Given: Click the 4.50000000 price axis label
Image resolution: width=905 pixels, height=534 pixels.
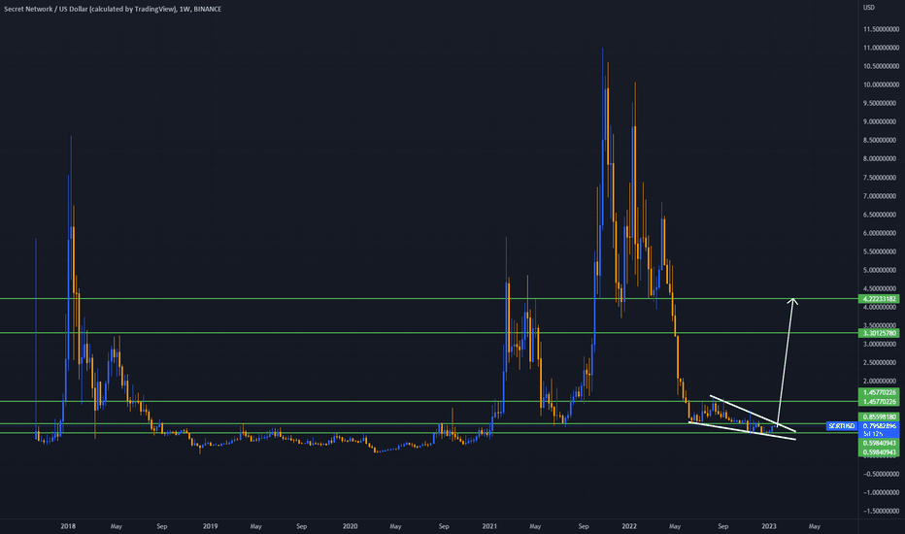Looking at the screenshot, I should [881, 288].
